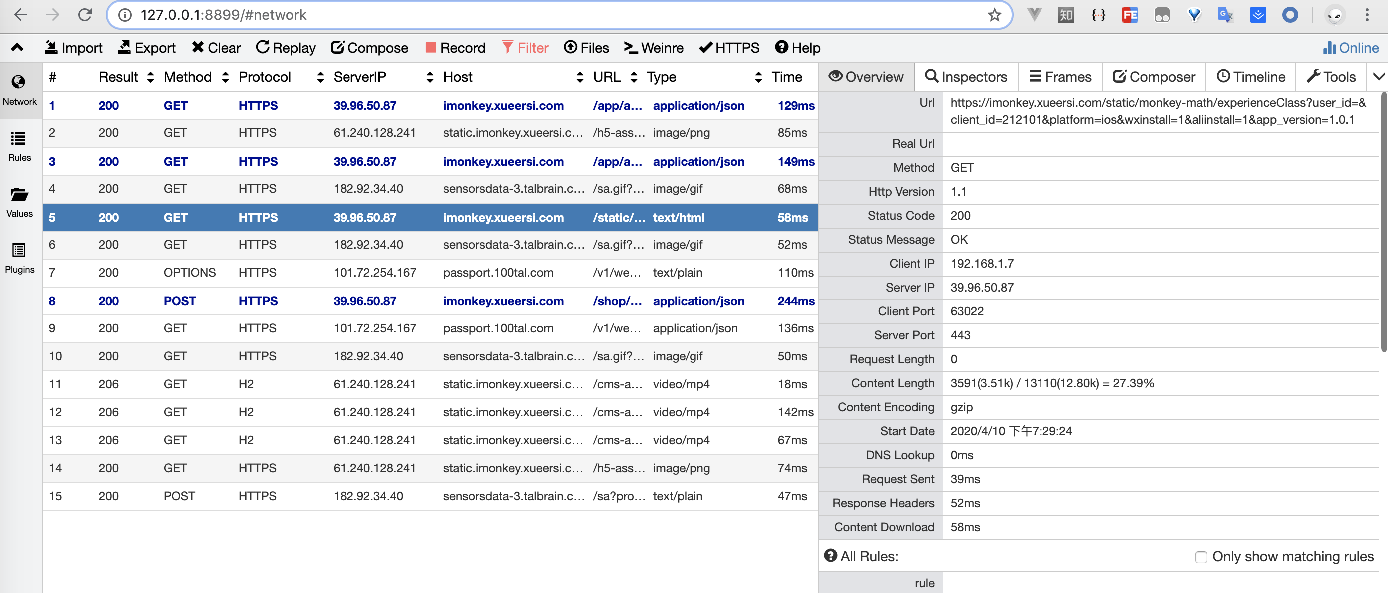Image resolution: width=1388 pixels, height=593 pixels.
Task: Select request row 15 POST text/plain
Action: pos(430,497)
